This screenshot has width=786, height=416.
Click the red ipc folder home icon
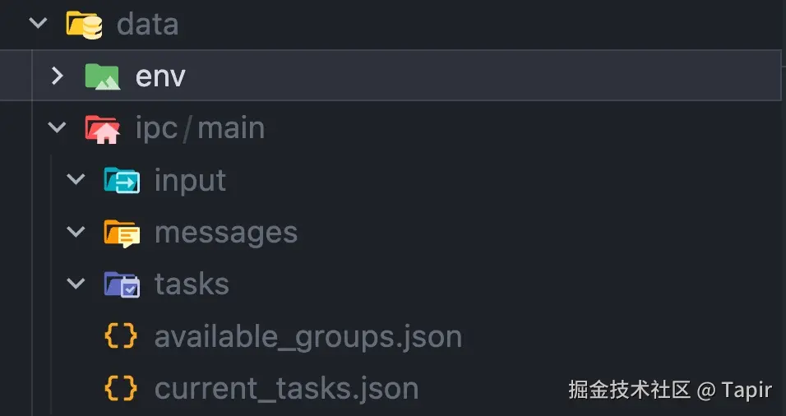103,128
